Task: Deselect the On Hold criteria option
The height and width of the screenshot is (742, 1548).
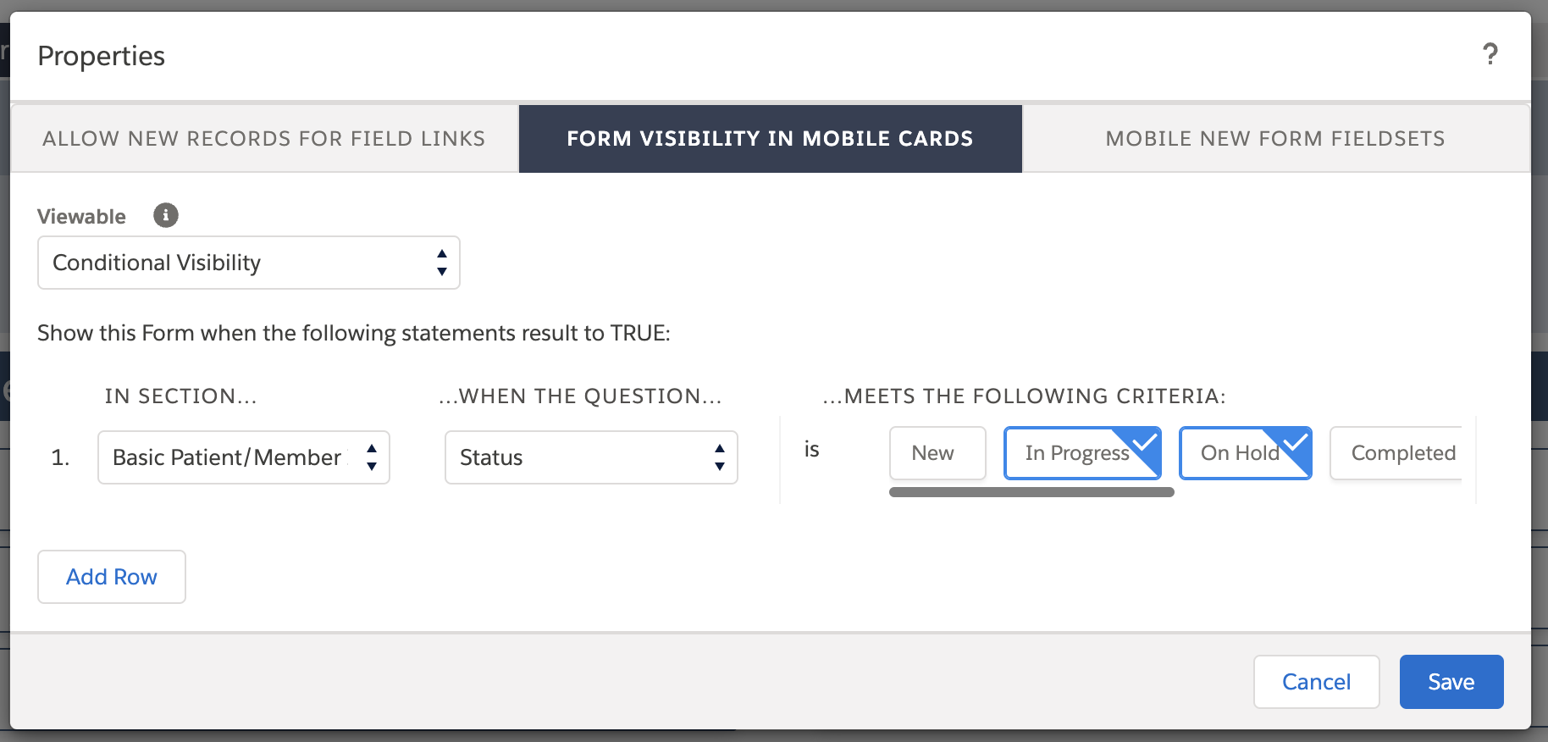Action: coord(1245,453)
